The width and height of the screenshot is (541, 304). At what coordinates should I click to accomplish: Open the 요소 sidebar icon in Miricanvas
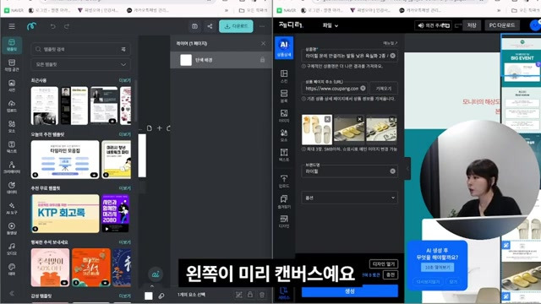tap(12, 127)
